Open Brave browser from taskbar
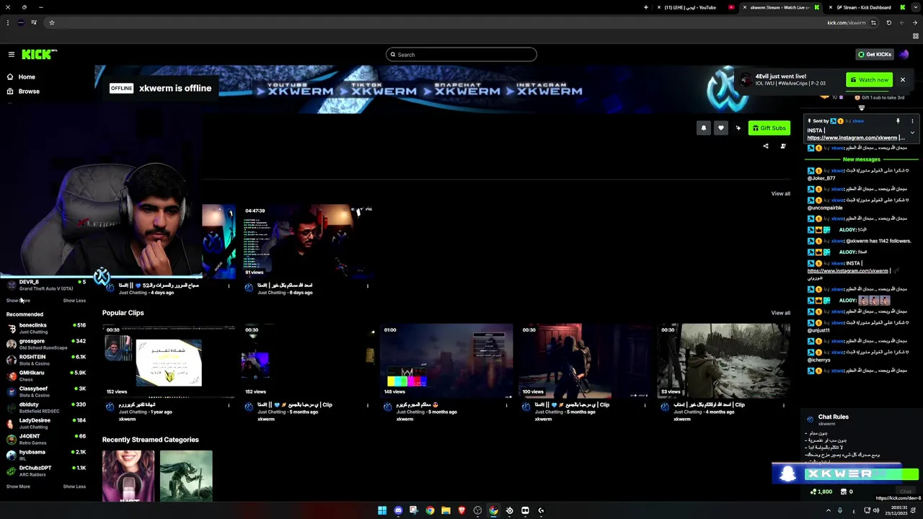Viewport: 923px width, 519px height. click(x=461, y=510)
